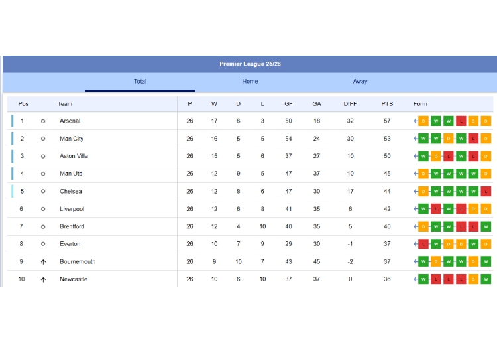Click the form arrow in Arsenal's row

415,121
